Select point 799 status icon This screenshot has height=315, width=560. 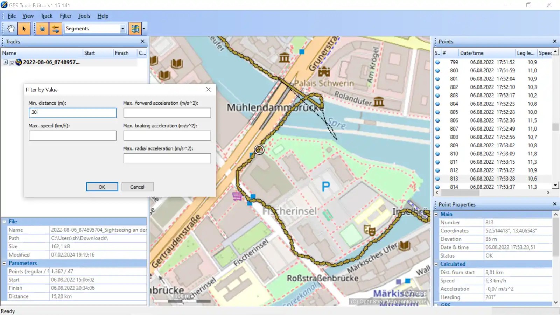coord(437,62)
